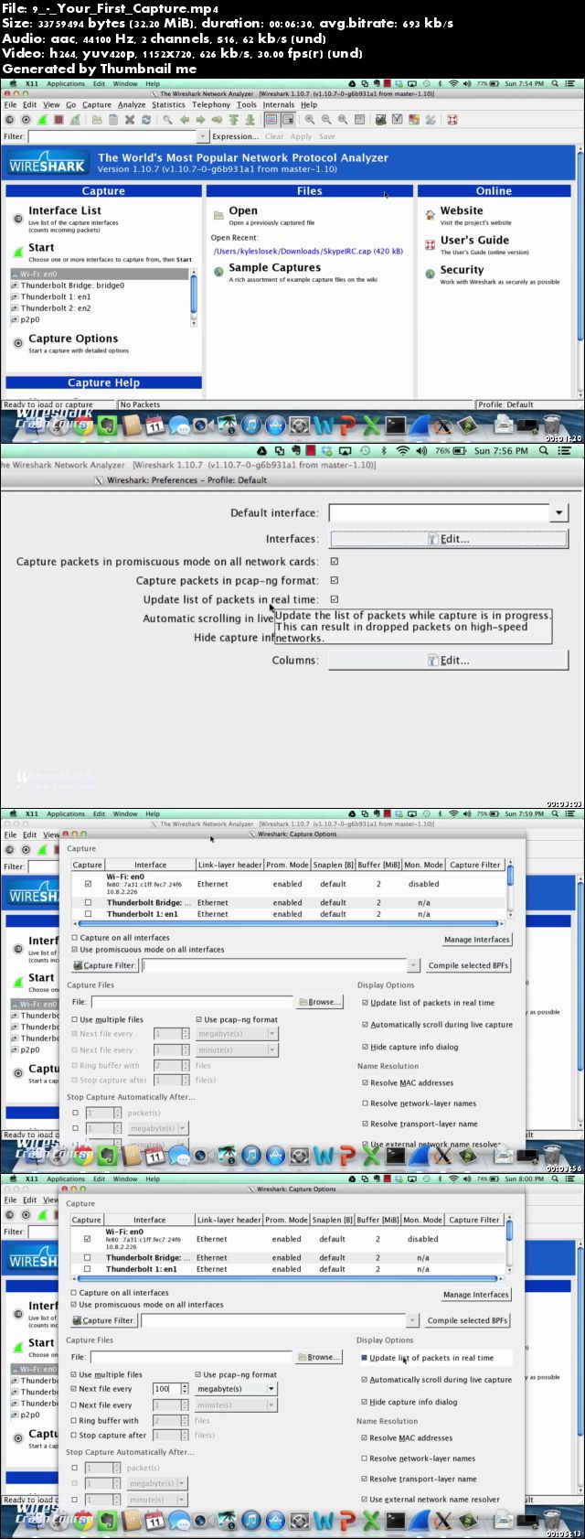Toggle Wi-Fi: en0 capture checkbox in third frame
The width and height of the screenshot is (585, 1539).
(x=88, y=884)
